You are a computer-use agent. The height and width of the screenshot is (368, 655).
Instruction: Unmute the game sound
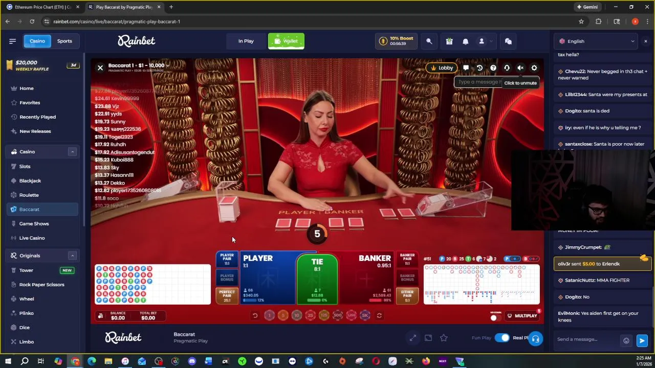(520, 68)
